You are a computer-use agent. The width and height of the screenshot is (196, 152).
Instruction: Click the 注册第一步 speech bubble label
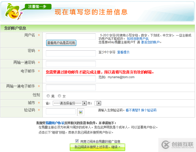37,6
